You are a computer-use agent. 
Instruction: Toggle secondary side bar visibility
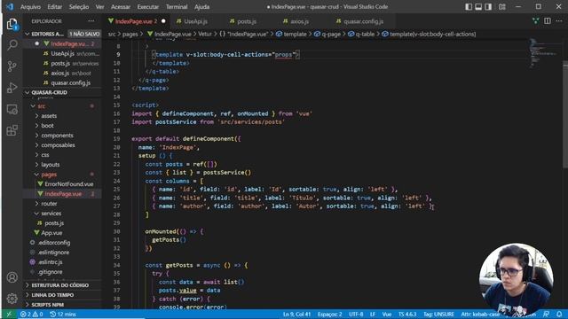(488, 7)
